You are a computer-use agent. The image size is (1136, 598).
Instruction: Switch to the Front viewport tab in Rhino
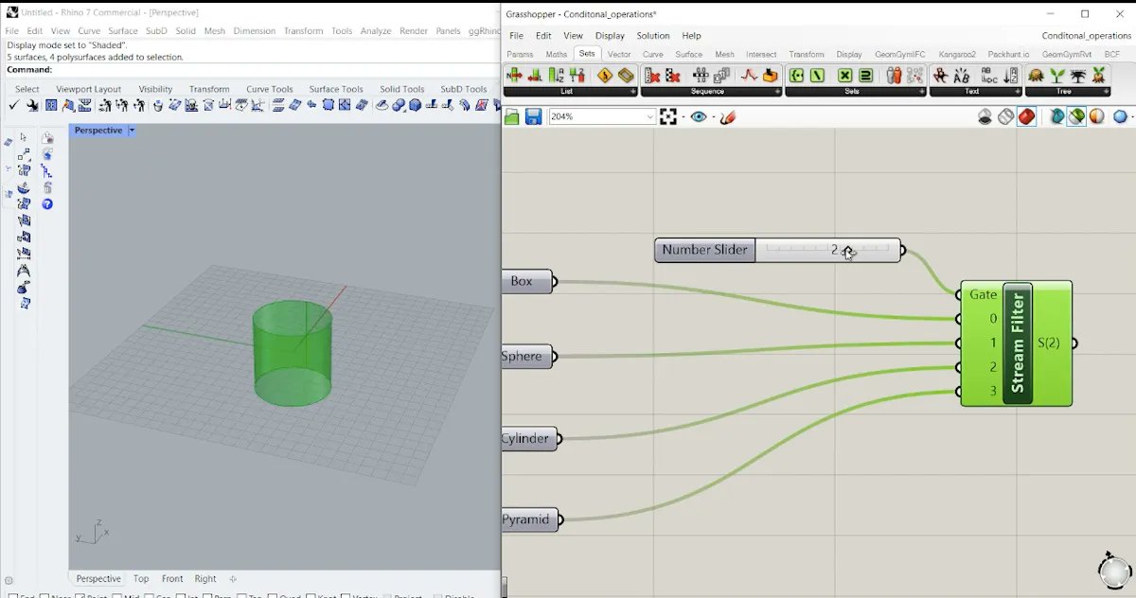tap(172, 579)
